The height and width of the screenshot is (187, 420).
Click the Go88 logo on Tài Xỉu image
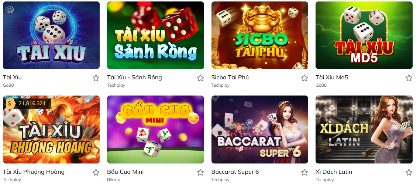pos(10,9)
